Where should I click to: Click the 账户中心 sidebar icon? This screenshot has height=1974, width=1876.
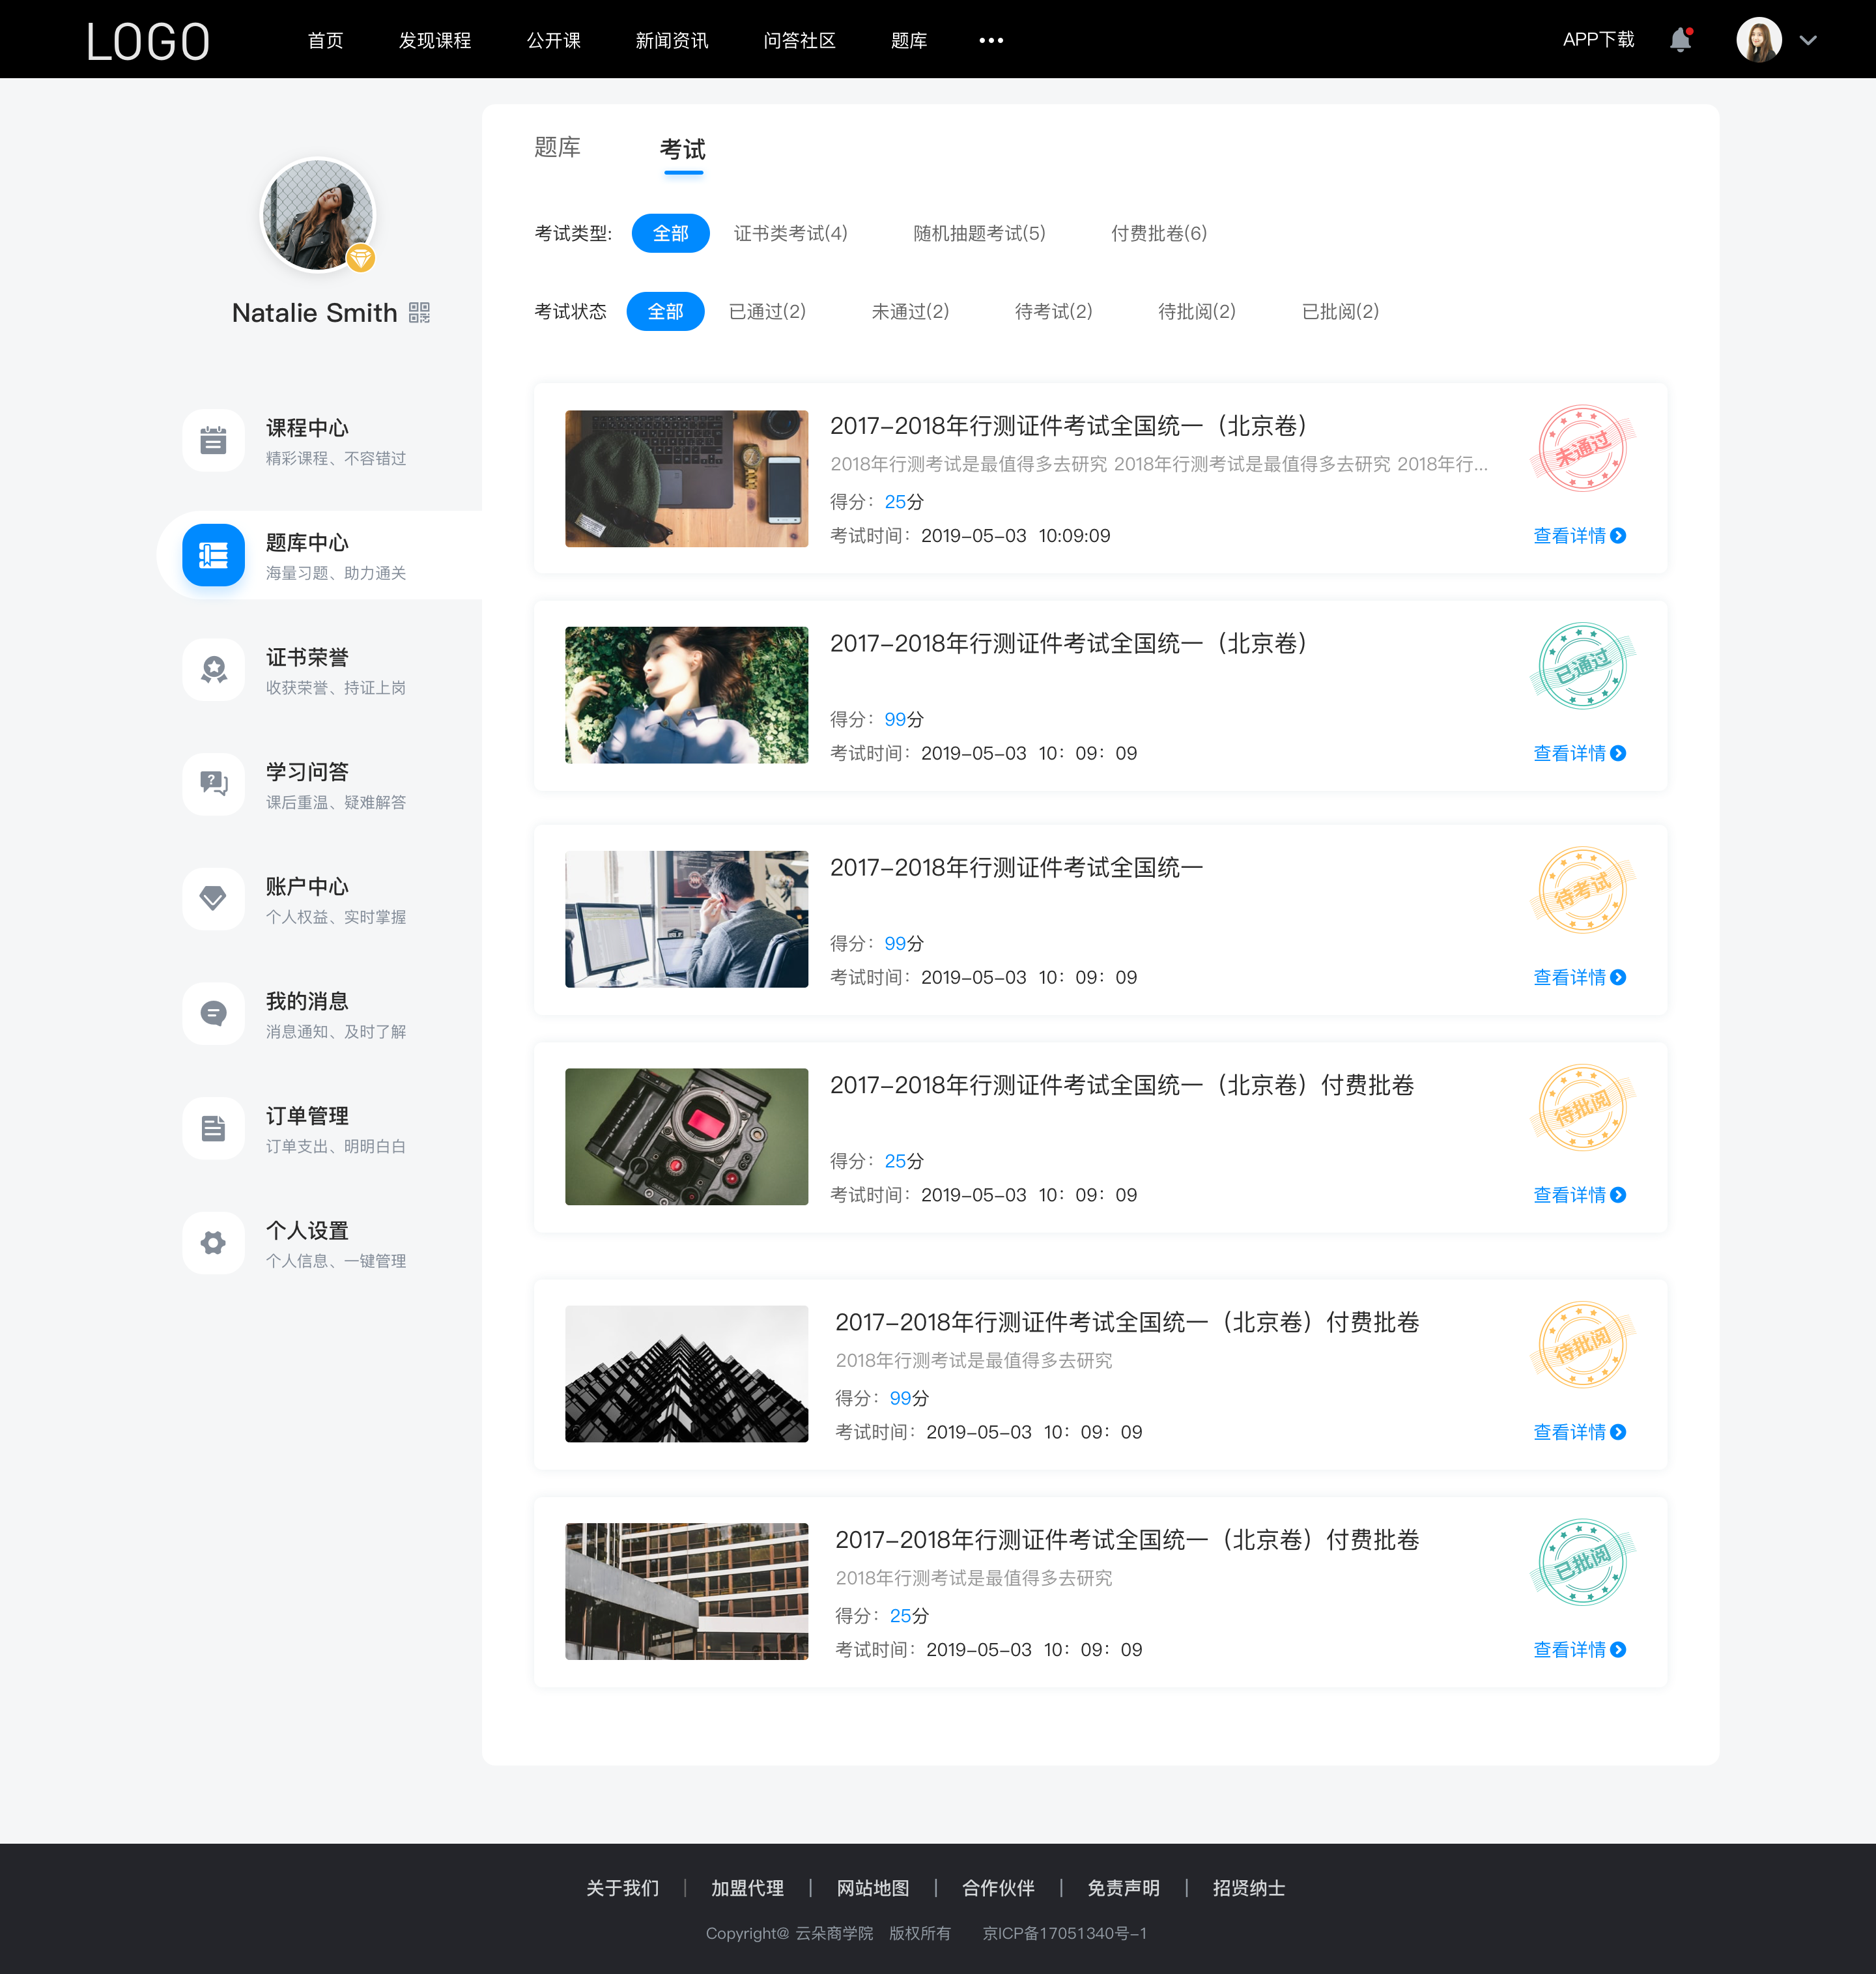coord(212,895)
